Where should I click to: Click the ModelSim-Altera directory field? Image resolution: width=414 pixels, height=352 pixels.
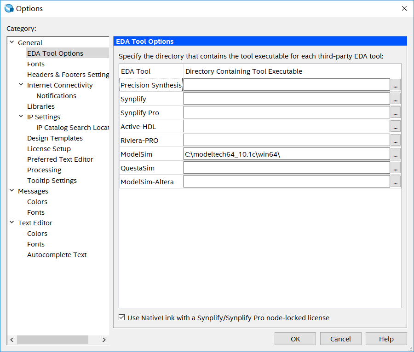(287, 182)
